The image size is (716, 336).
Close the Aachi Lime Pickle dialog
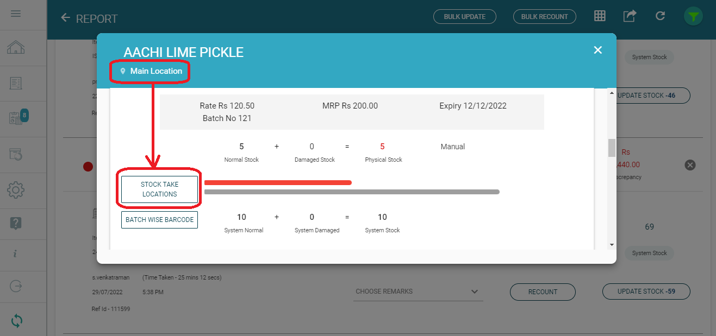(x=598, y=50)
